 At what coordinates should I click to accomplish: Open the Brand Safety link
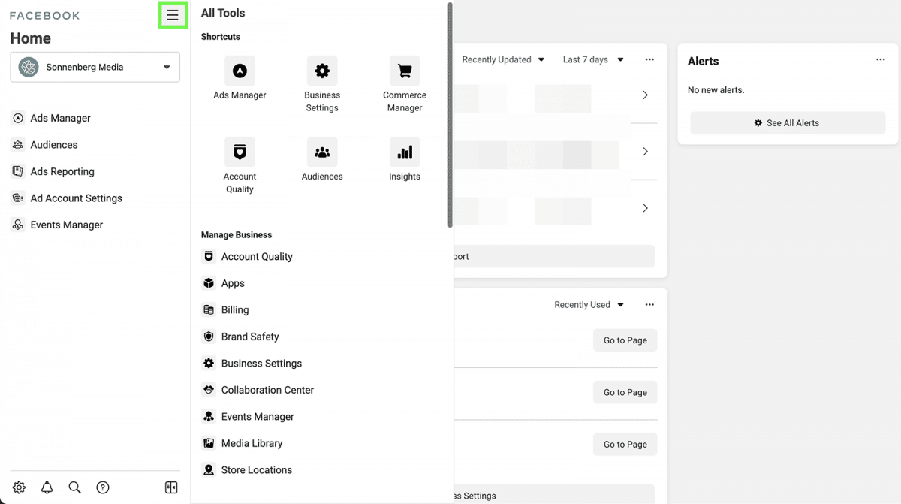pyautogui.click(x=250, y=337)
